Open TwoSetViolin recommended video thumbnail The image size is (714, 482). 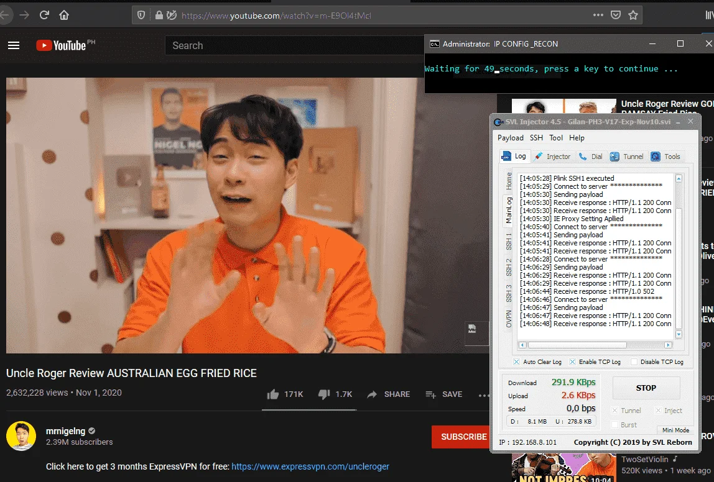click(563, 468)
